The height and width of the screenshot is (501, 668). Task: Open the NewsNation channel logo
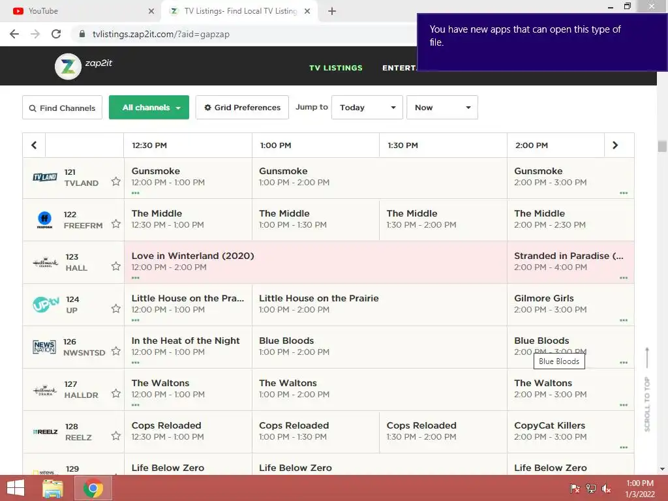click(x=44, y=347)
